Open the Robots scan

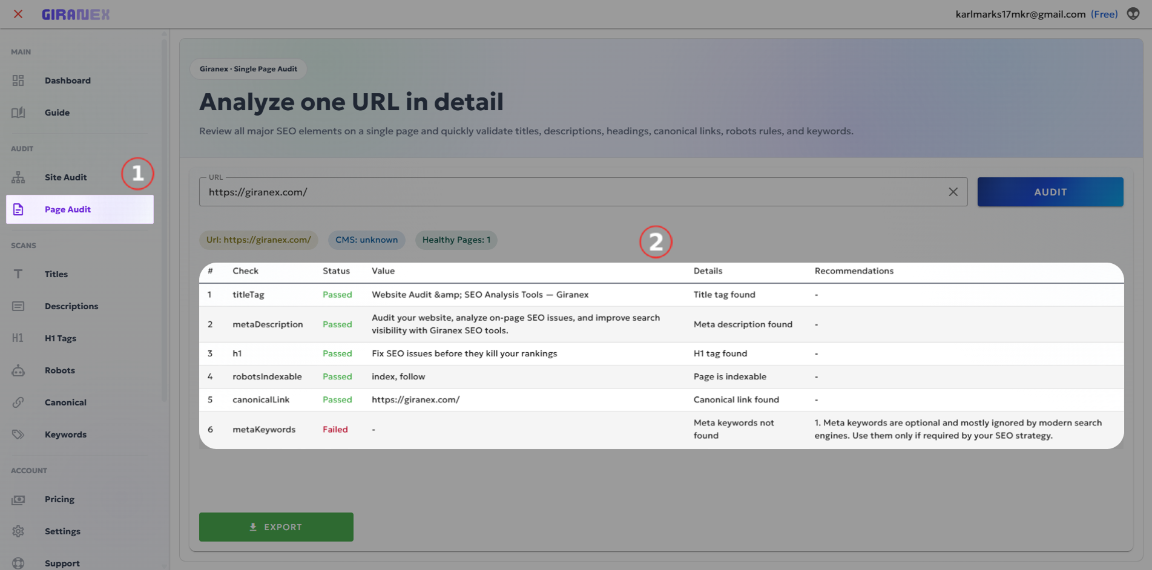pyautogui.click(x=80, y=370)
